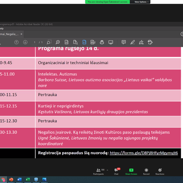
Task: Open the View Options dropdown
Action: [141, 2]
